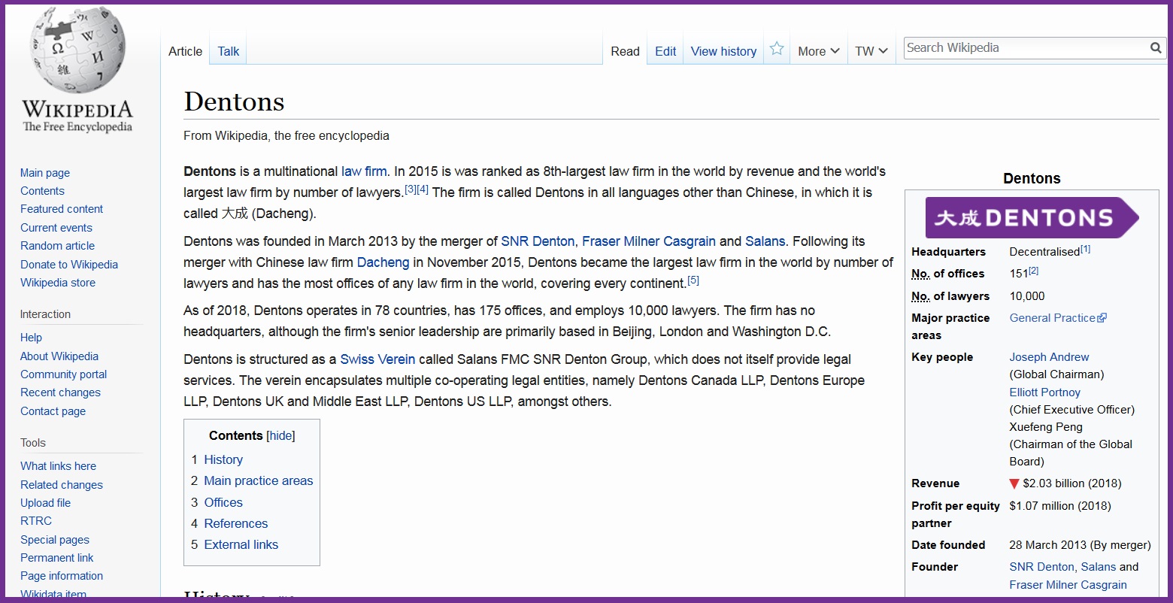Follow the Swiss Verein link
Viewport: 1173px width, 603px height.
377,359
